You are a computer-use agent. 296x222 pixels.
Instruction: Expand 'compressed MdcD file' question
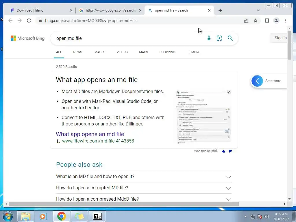(x=144, y=199)
